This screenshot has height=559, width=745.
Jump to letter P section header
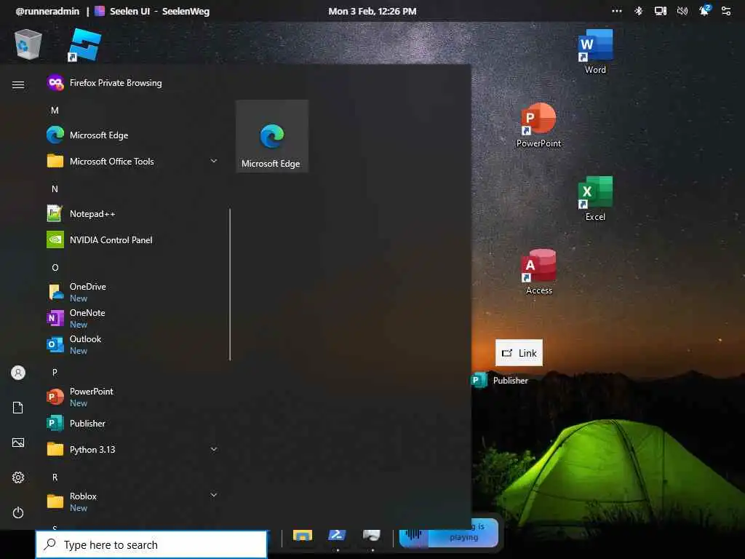[x=55, y=372]
